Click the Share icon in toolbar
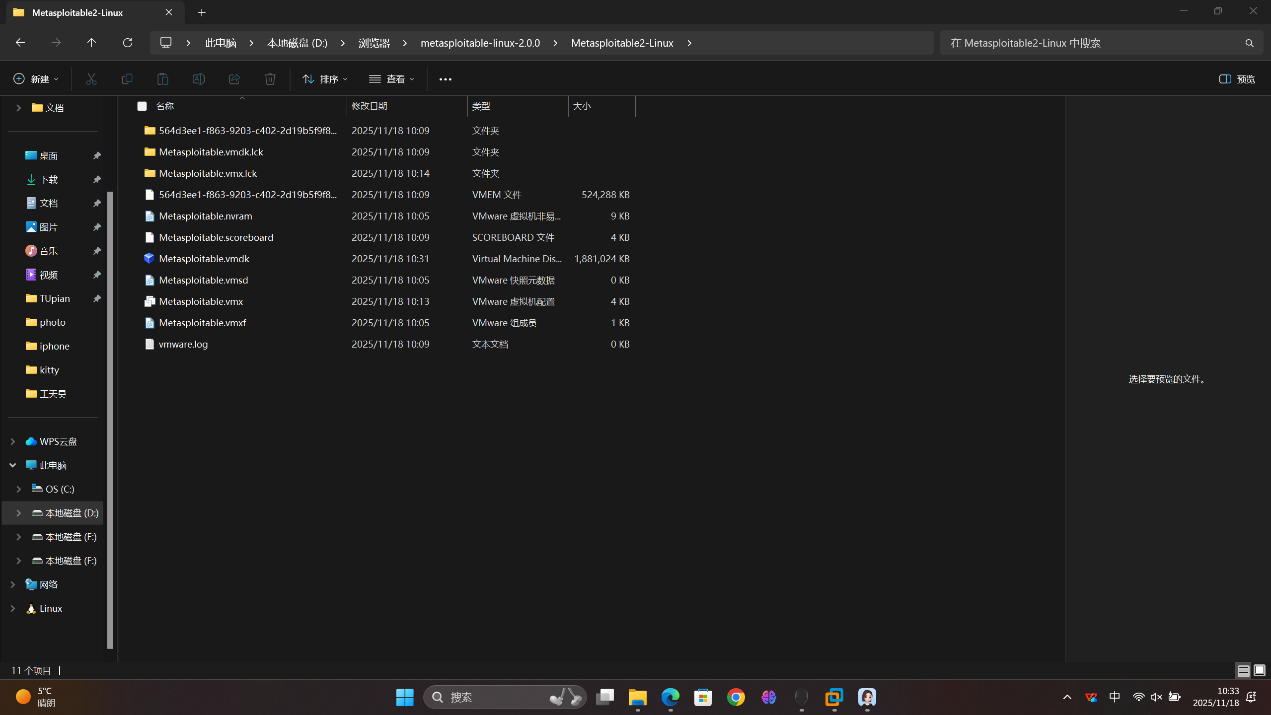The height and width of the screenshot is (715, 1271). (x=234, y=79)
